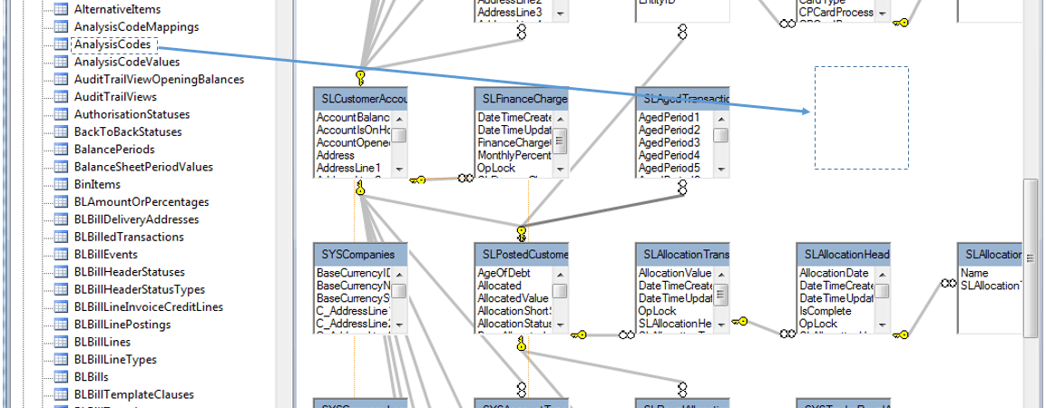Viewport: 1046px width, 408px height.
Task: Click the BLBills table icon
Action: coord(61,376)
